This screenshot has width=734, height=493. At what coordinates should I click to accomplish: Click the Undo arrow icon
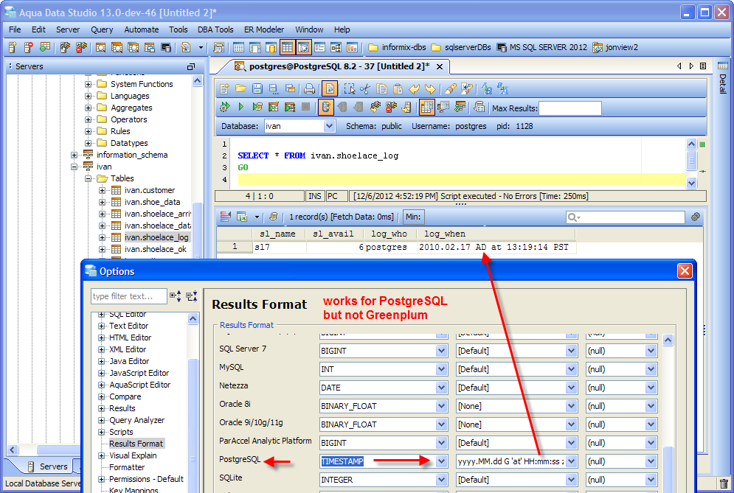[x=415, y=88]
